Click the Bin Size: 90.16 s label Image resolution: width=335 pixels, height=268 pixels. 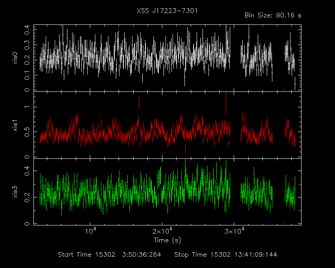click(x=273, y=15)
